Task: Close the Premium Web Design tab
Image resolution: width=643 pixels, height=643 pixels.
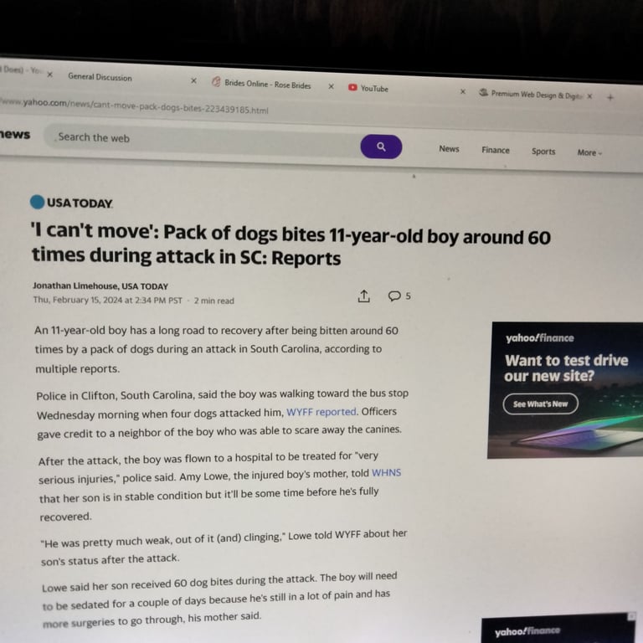Action: (589, 96)
